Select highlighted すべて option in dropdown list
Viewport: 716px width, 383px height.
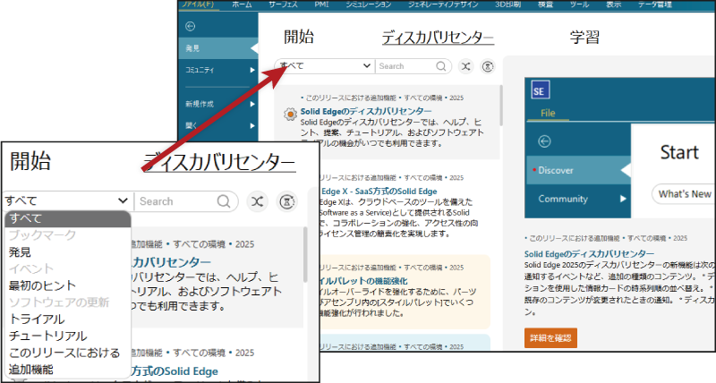[68, 218]
